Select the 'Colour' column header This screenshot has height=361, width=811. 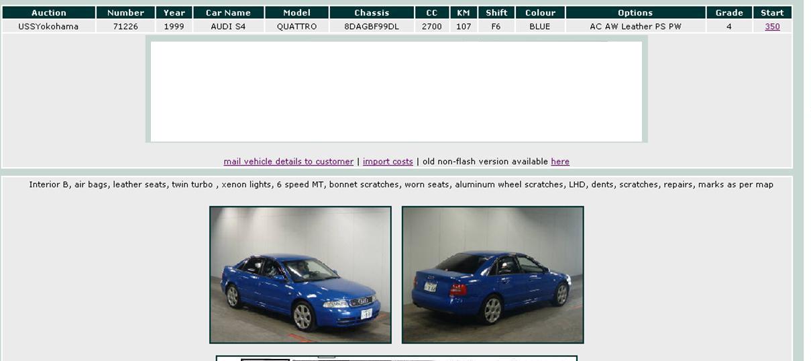540,13
